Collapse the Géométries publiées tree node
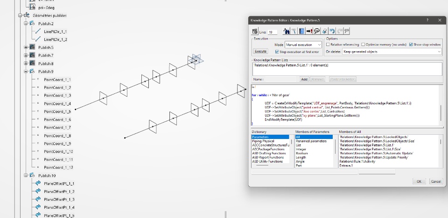 click(20, 16)
